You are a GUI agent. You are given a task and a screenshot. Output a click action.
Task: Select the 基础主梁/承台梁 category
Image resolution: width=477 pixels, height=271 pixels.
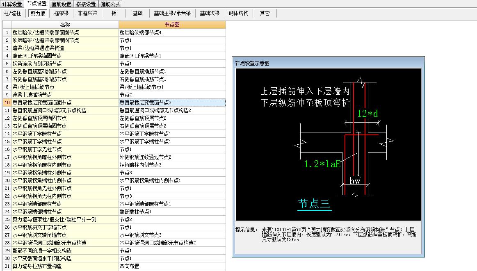pyautogui.click(x=173, y=14)
